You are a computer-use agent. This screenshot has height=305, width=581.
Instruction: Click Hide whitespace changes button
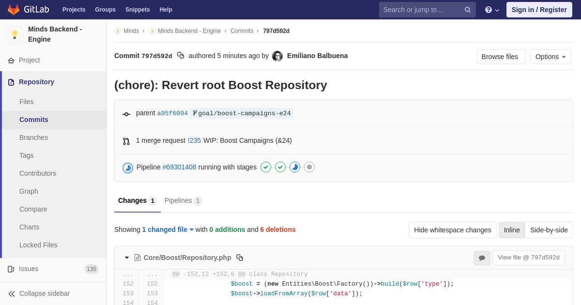point(453,230)
